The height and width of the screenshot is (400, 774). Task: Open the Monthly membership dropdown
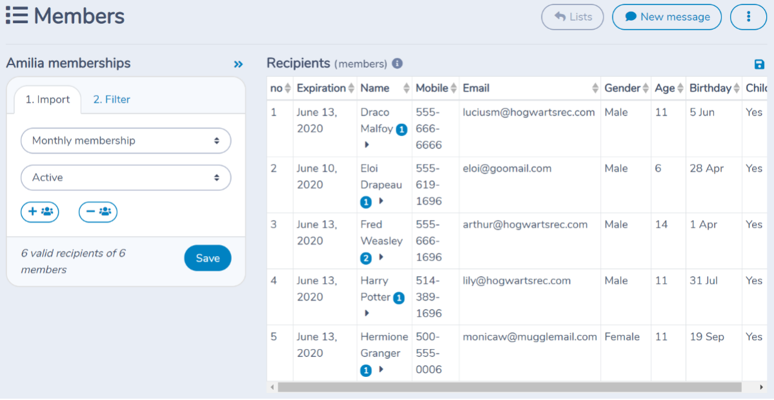pyautogui.click(x=126, y=141)
